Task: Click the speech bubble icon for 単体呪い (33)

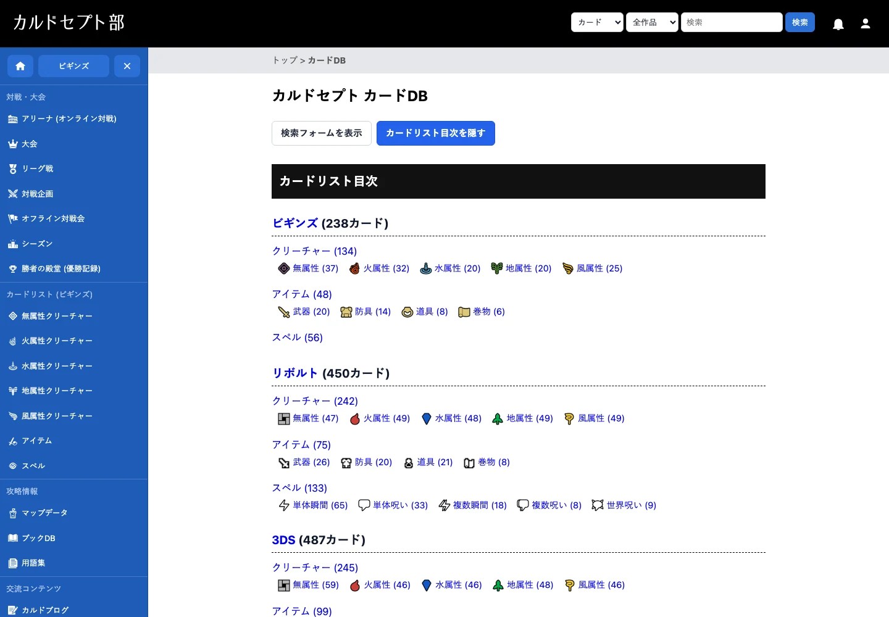Action: 364,505
